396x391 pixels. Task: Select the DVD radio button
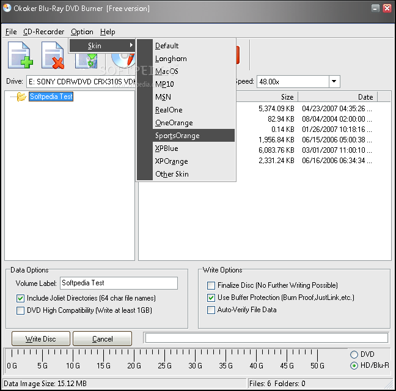354,354
